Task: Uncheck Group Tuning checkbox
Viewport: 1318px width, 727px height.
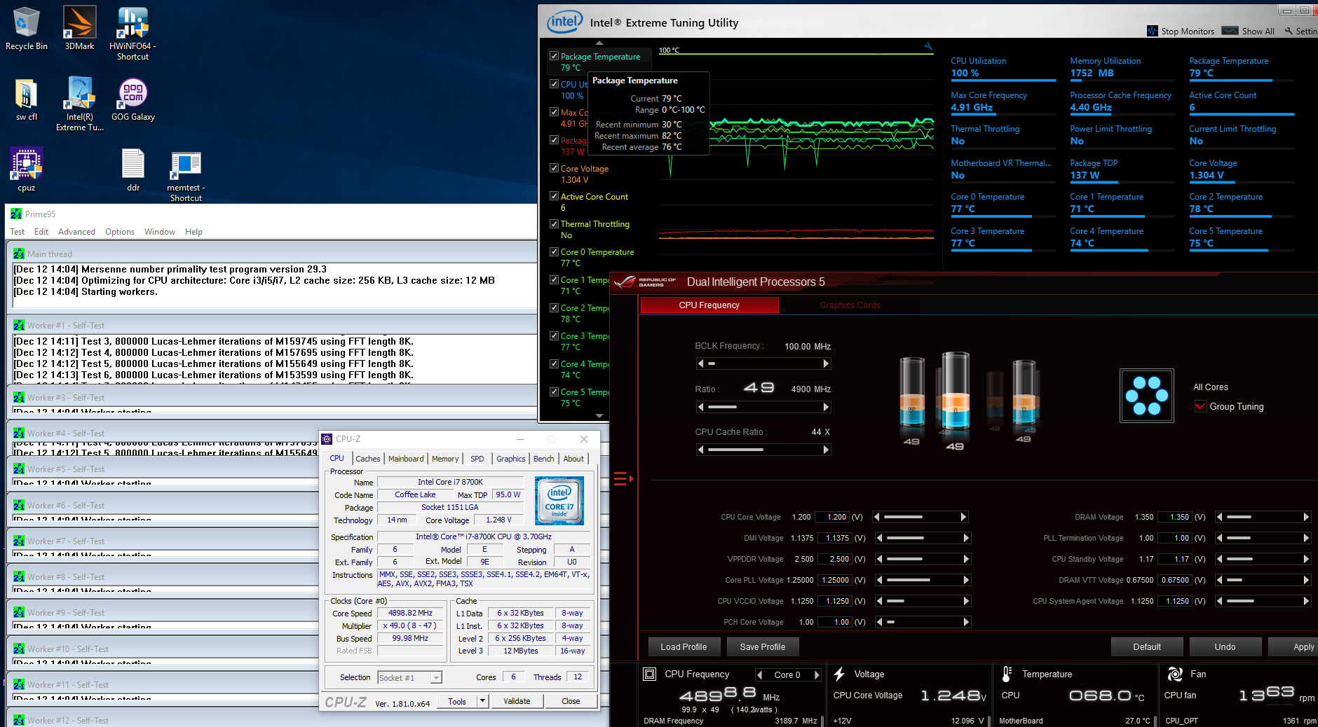Action: click(x=1200, y=406)
